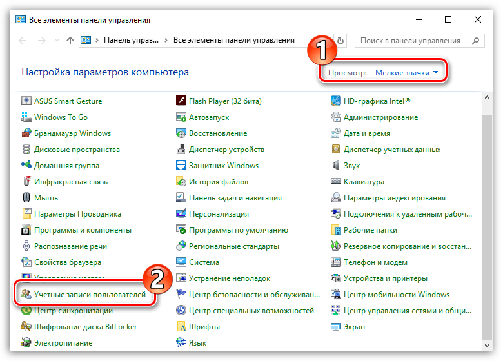Click the scrollbar down arrow
Image resolution: width=503 pixels, height=361 pixels.
pos(487,345)
